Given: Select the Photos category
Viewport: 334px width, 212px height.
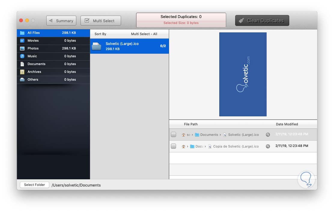Looking at the screenshot, I should 53,49.
